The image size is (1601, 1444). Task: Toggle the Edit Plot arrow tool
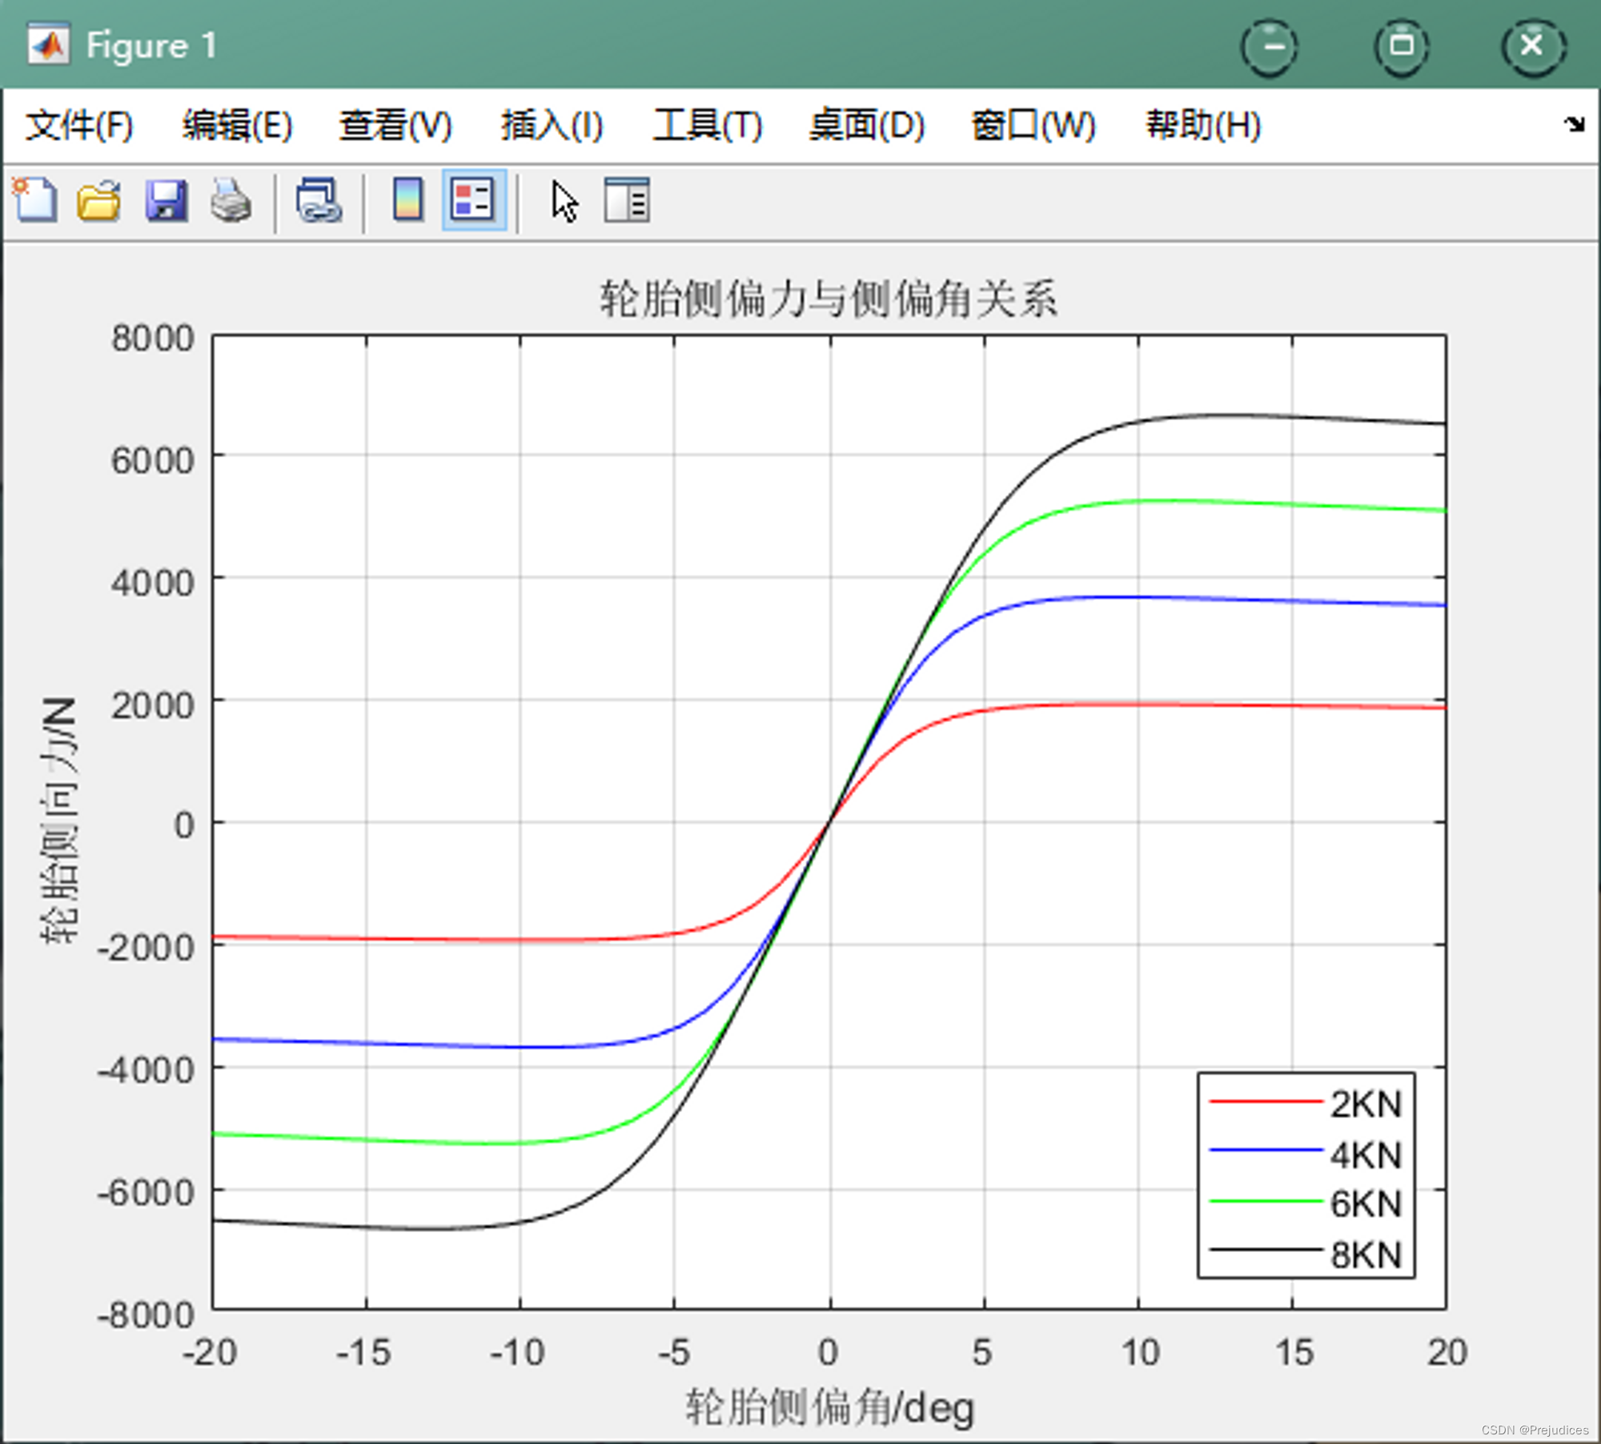(x=564, y=202)
